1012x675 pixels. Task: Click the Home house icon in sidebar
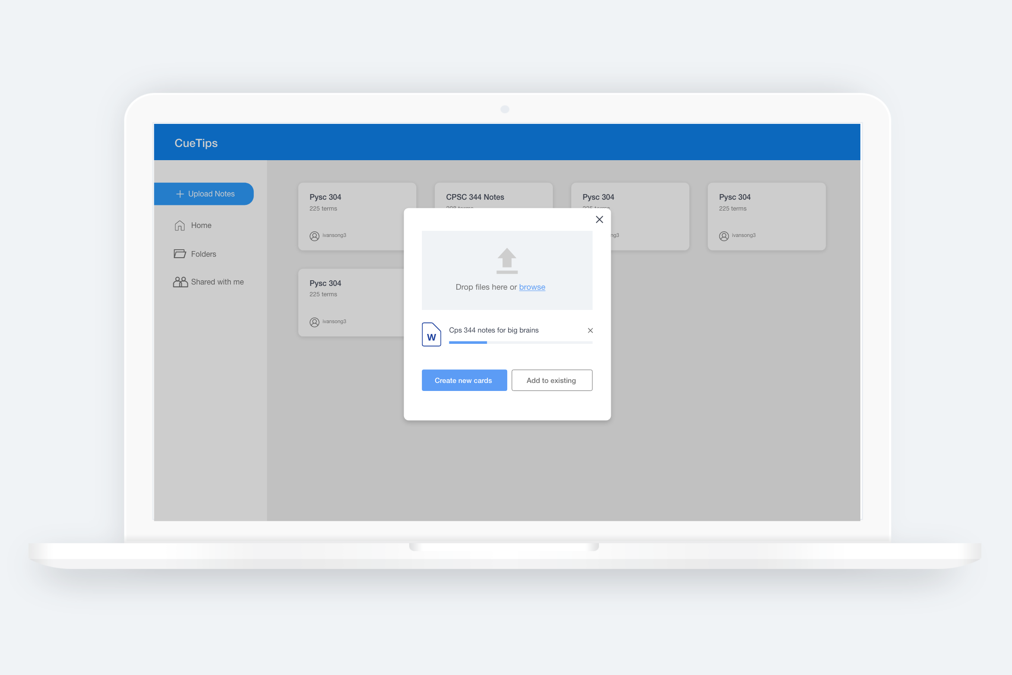pyautogui.click(x=179, y=226)
